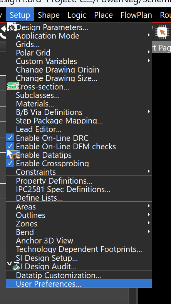Choose the Grids menu item
Image resolution: width=171 pixels, height=304 pixels.
79,44
